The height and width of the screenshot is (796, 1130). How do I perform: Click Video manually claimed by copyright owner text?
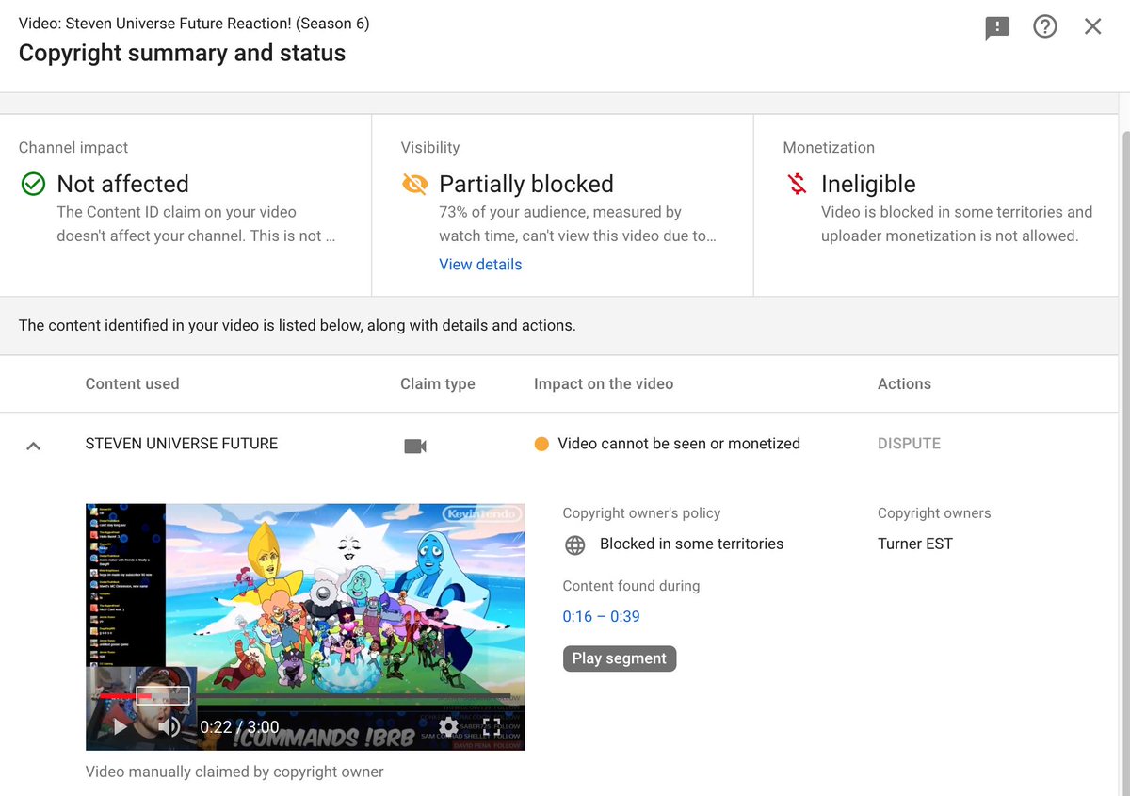click(x=234, y=772)
